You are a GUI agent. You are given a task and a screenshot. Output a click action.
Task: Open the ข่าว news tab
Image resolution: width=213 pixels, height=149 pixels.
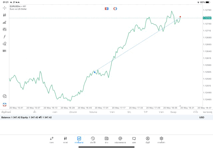click(x=106, y=140)
